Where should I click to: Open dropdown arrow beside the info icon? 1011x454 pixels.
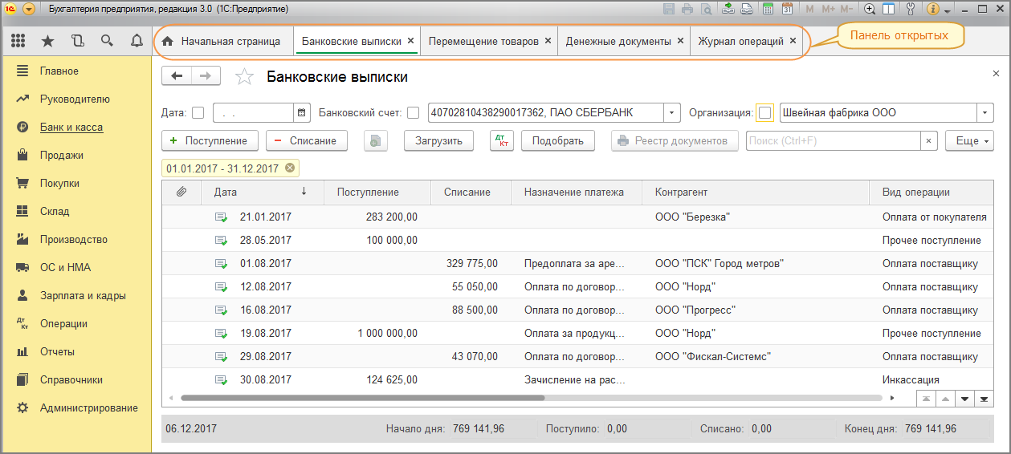(948, 10)
